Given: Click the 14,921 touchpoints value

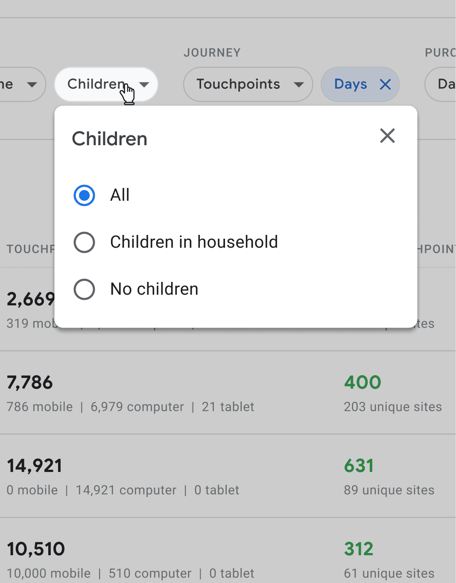Looking at the screenshot, I should tap(35, 466).
